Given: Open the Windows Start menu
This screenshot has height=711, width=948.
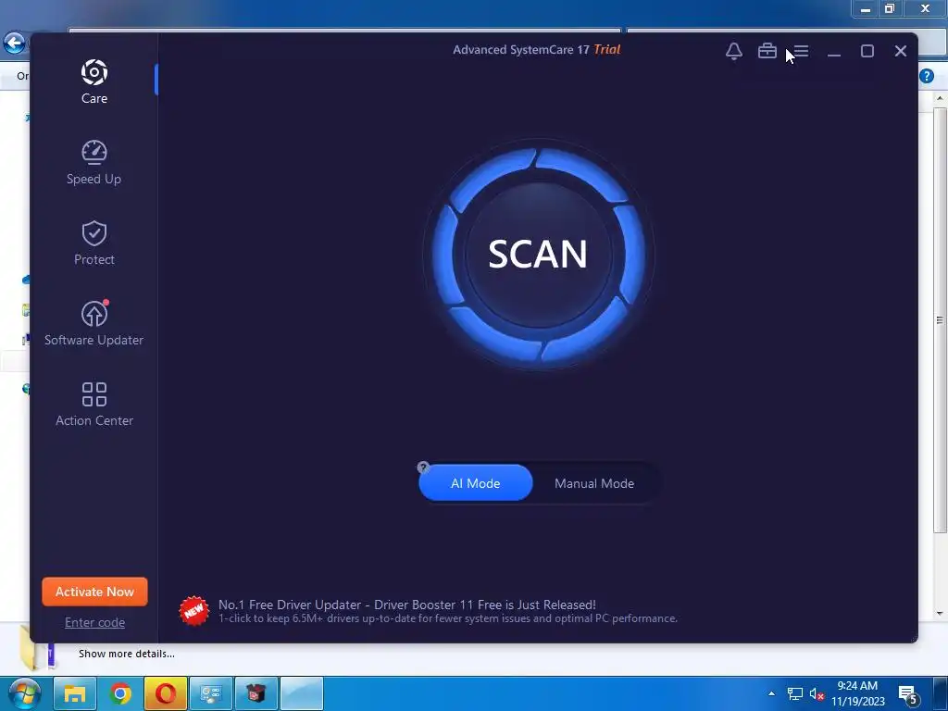Looking at the screenshot, I should (23, 693).
